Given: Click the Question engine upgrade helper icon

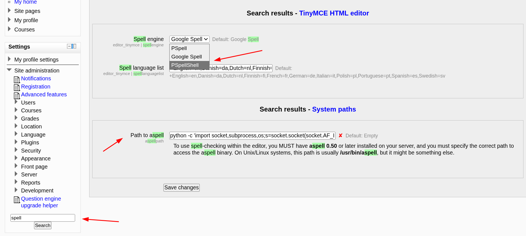Looking at the screenshot, I should (x=17, y=200).
